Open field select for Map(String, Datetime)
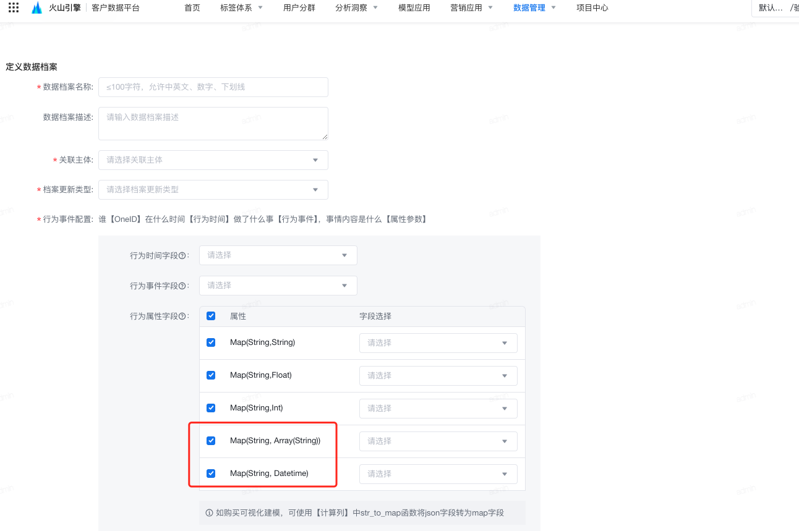Image resolution: width=799 pixels, height=531 pixels. point(438,474)
